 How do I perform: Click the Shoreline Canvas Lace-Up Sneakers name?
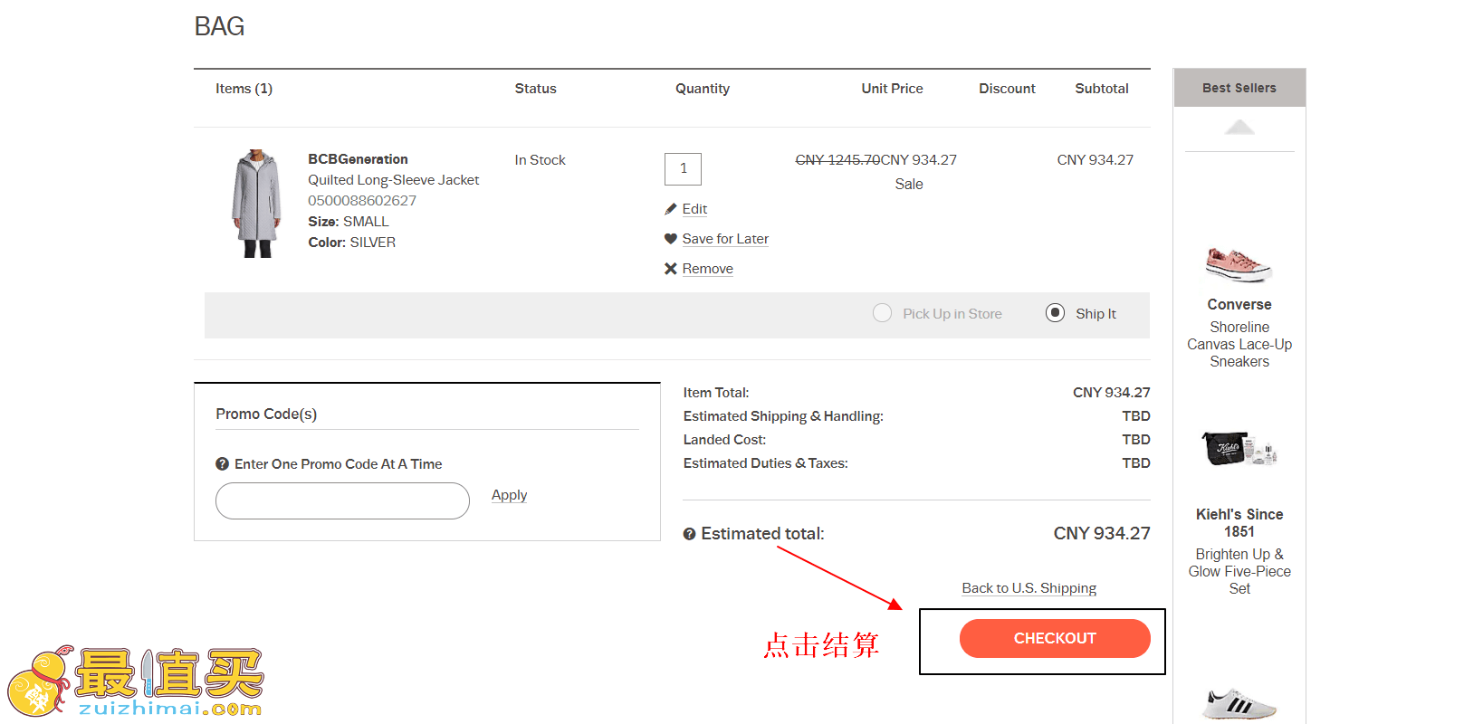click(x=1239, y=345)
